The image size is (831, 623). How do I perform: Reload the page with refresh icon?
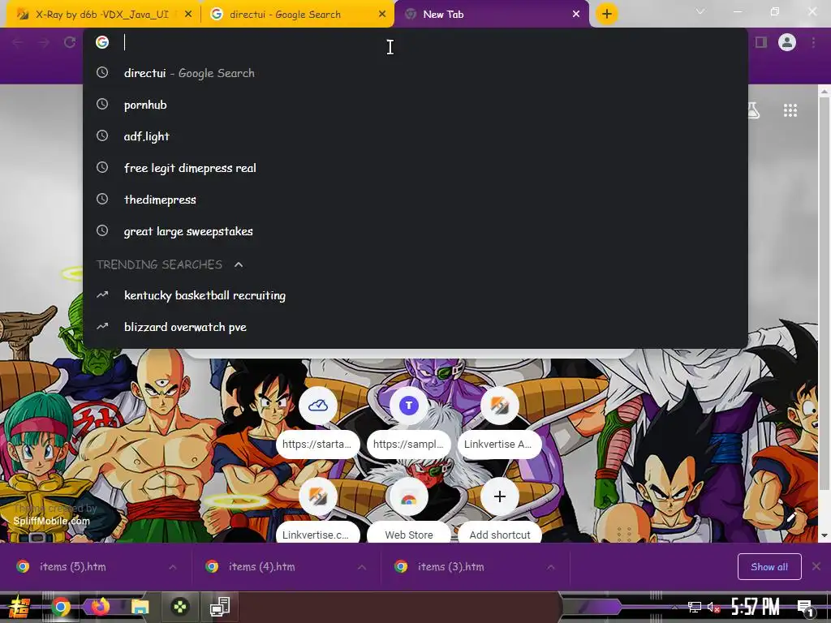click(x=70, y=42)
